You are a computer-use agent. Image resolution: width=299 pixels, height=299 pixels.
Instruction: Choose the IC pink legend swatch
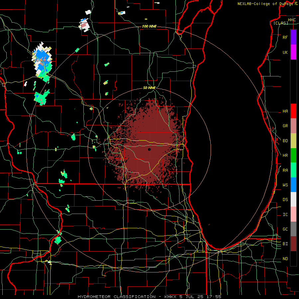293,214
